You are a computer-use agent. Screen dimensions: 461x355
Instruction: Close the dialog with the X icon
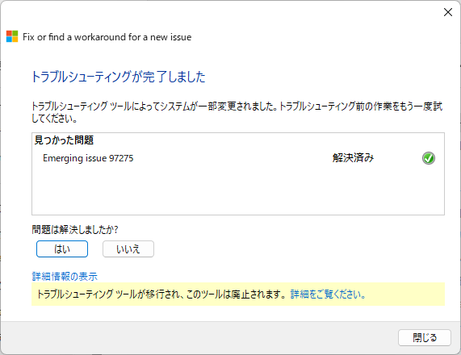coord(448,12)
